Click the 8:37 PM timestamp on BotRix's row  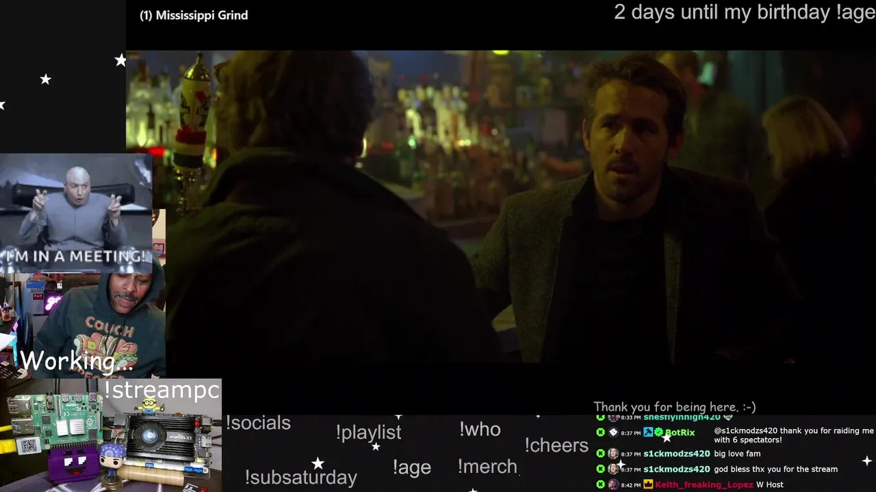[x=630, y=433]
